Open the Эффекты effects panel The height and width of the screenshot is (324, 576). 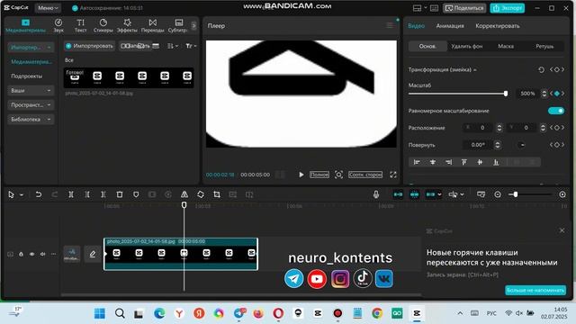coord(127,26)
